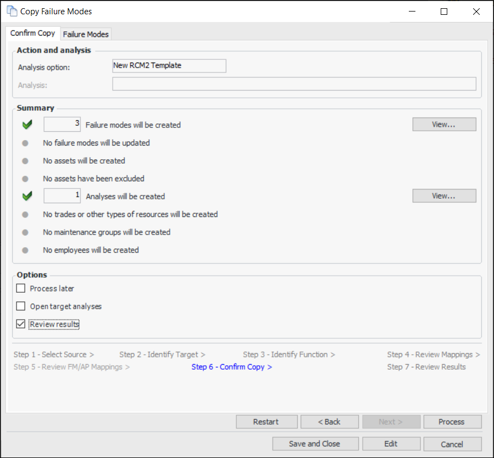The height and width of the screenshot is (458, 494).
Task: Click the green checkmark beside Analyses will be created
Action: pos(27,196)
